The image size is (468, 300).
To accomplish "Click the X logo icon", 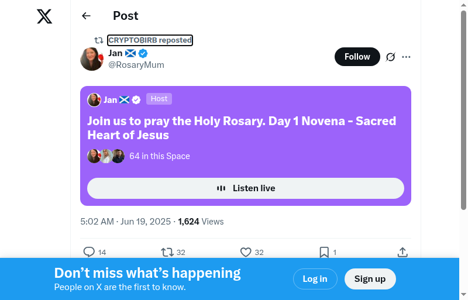I will click(x=44, y=16).
